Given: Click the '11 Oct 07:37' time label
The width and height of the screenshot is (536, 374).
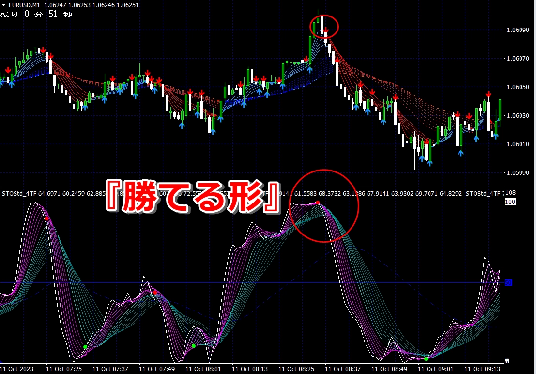Looking at the screenshot, I should pos(110,369).
